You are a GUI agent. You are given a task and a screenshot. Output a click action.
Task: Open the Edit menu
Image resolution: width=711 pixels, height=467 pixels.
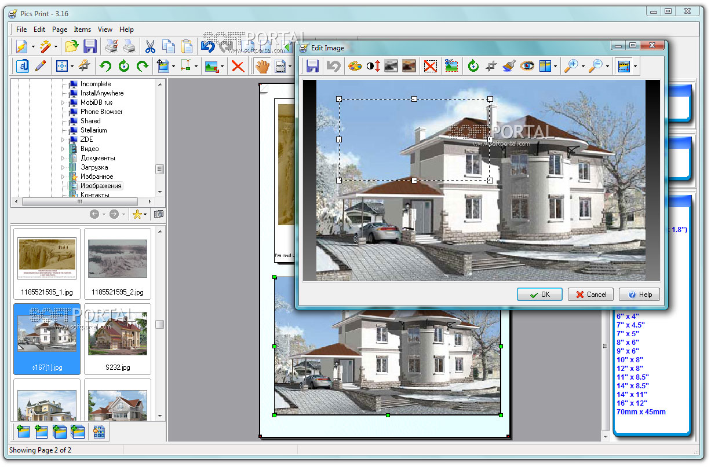tap(39, 30)
